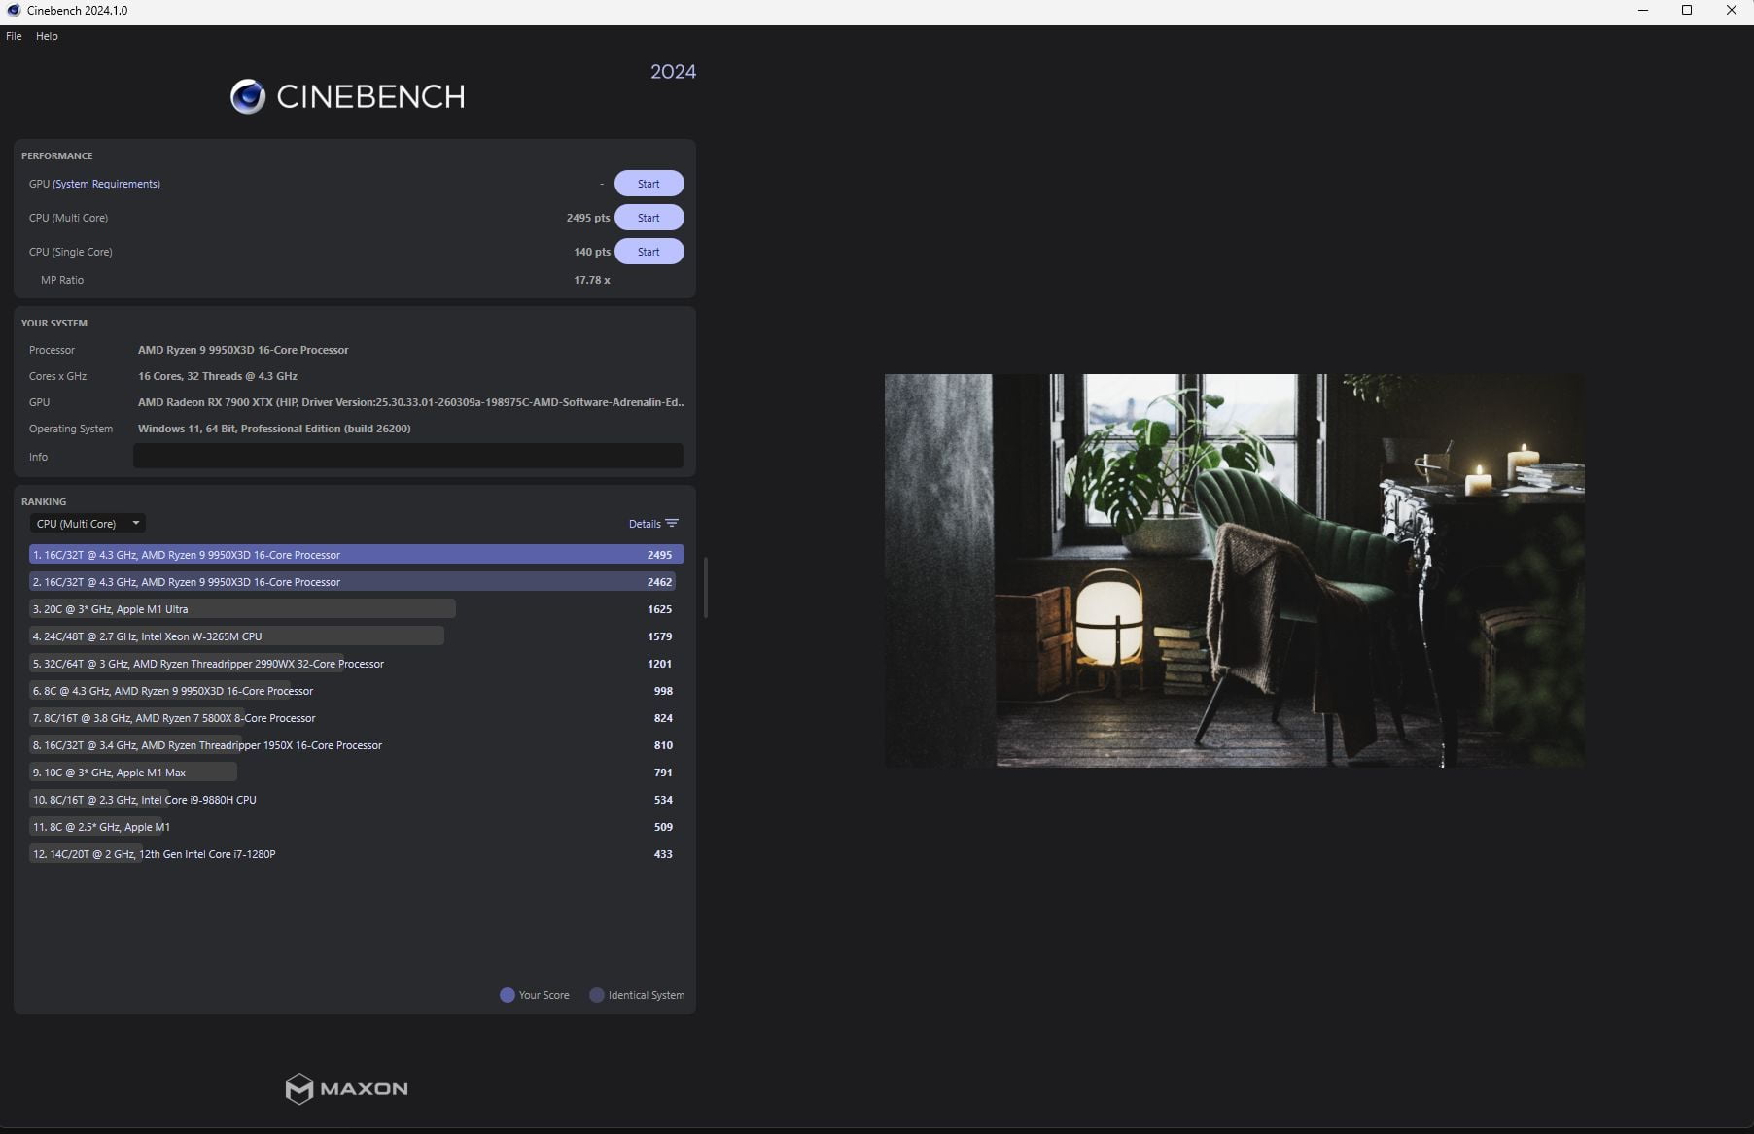Select the rank 2 Ryzen 9950X3D entry scoring 2462
This screenshot has width=1754, height=1134.
point(356,582)
